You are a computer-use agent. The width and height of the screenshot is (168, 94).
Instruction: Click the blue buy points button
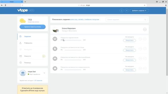click(x=33, y=27)
